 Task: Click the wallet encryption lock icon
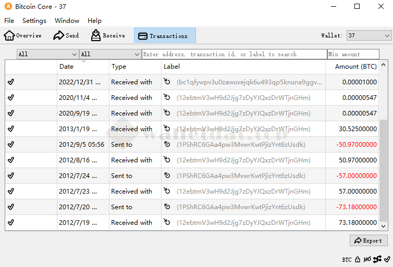(358, 259)
